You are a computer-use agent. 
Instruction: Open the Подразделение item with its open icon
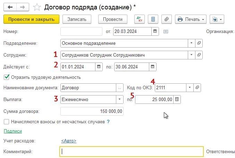[x=199, y=43]
